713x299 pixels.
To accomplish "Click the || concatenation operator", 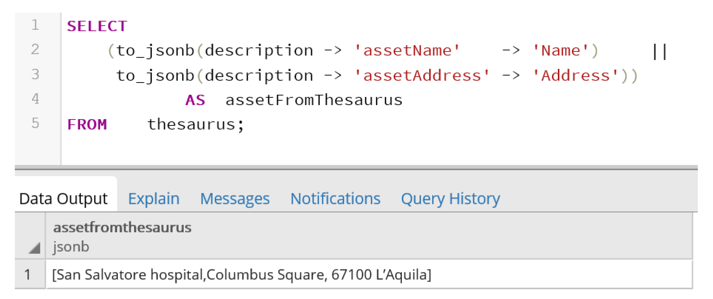I will tap(660, 51).
